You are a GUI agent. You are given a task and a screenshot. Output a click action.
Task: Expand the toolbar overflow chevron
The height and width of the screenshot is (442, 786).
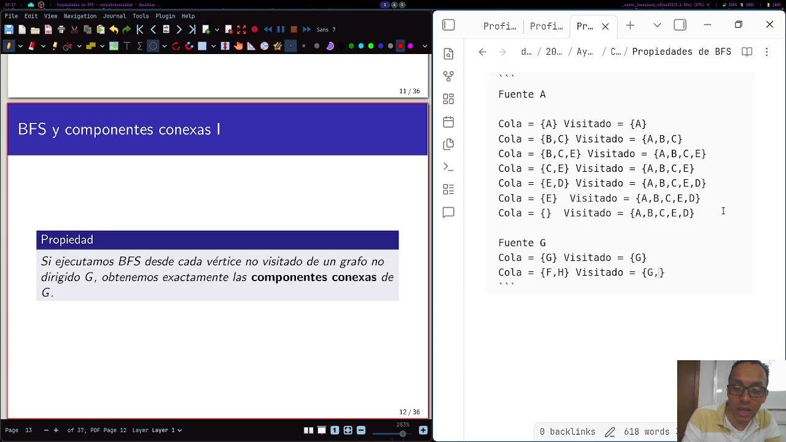click(425, 46)
